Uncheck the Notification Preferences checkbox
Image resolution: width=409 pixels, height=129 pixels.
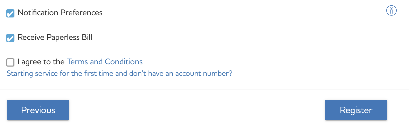coord(10,13)
